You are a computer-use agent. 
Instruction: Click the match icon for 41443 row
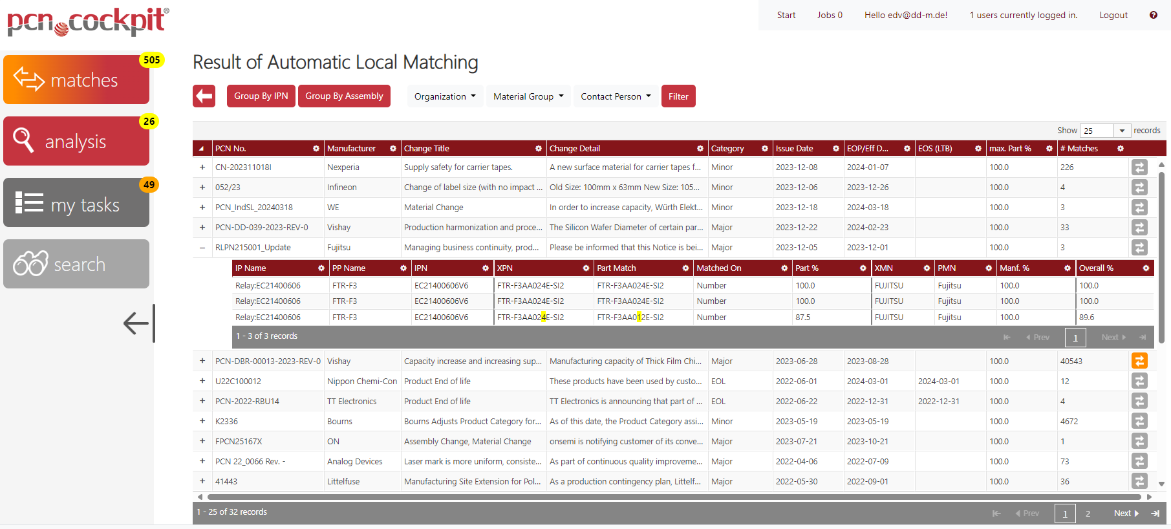click(1139, 481)
